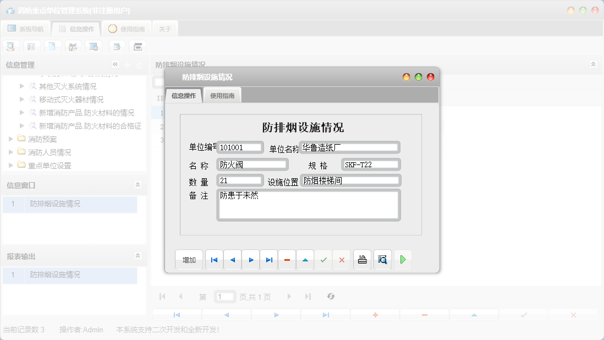The image size is (604, 340).
Task: Confirm record changes with the green checkmark
Action: pyautogui.click(x=323, y=259)
